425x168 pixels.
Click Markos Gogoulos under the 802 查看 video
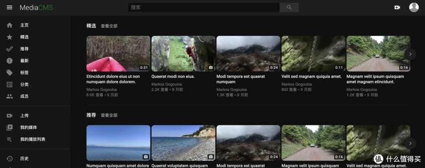click(x=297, y=84)
